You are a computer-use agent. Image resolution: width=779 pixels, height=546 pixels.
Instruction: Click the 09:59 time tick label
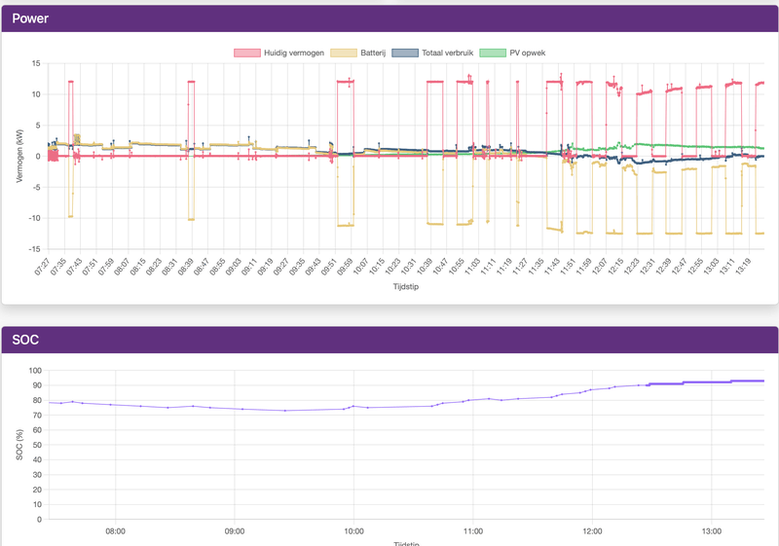point(345,267)
